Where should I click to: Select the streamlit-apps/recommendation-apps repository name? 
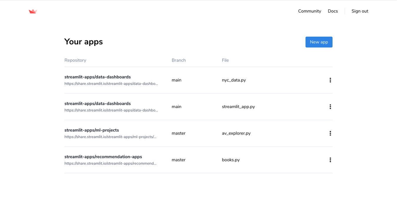pos(103,157)
